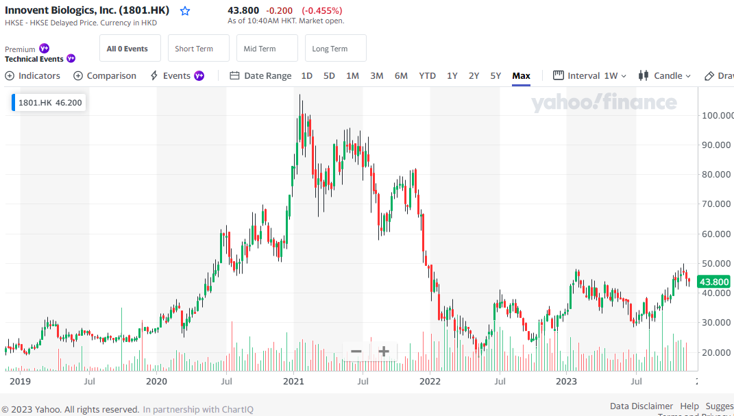The width and height of the screenshot is (734, 416).
Task: Star Innovent Biologics to add to watchlist
Action: coord(185,11)
